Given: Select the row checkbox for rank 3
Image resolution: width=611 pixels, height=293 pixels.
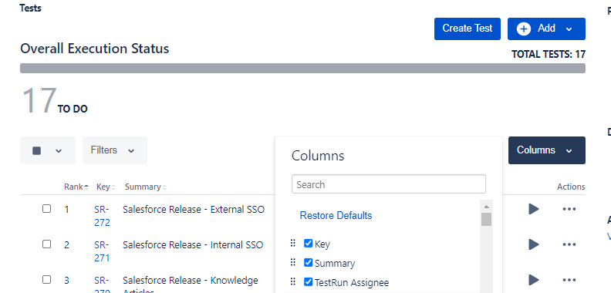Looking at the screenshot, I should pos(47,280).
